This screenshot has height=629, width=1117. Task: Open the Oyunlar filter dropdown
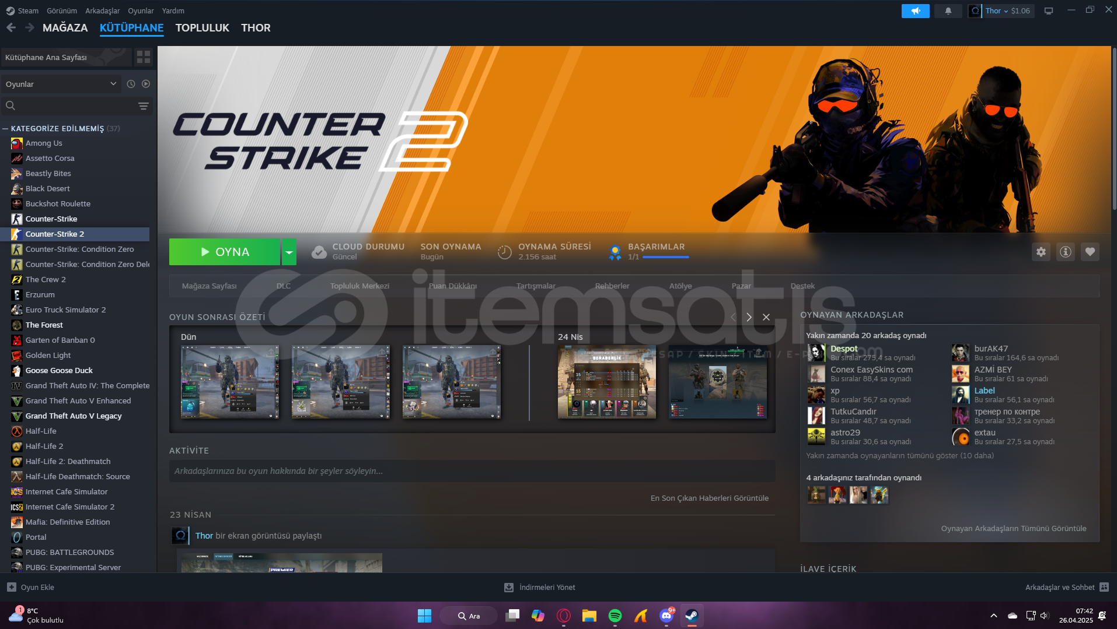point(61,84)
